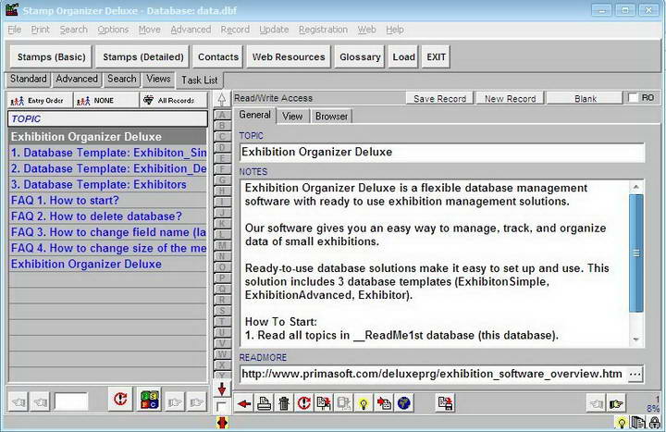Click the letter T in the alphabet strip
Image resolution: width=666 pixels, height=432 pixels.
tap(222, 322)
